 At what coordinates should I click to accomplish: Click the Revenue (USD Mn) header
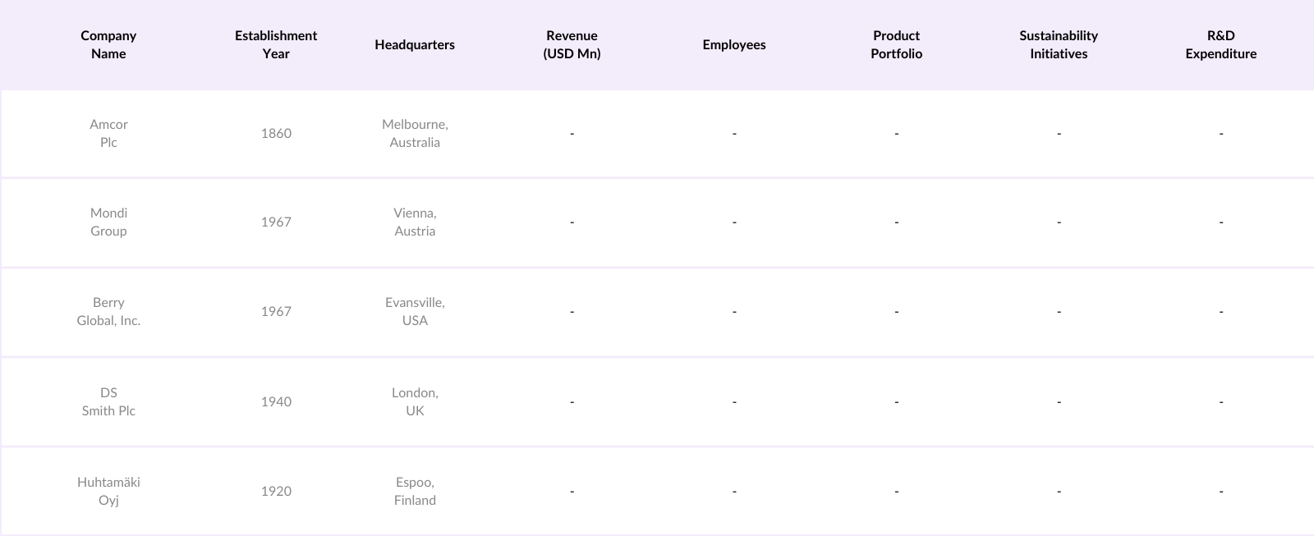pyautogui.click(x=572, y=44)
